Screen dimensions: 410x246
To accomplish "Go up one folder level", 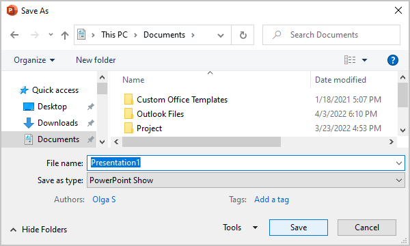I will [65, 35].
